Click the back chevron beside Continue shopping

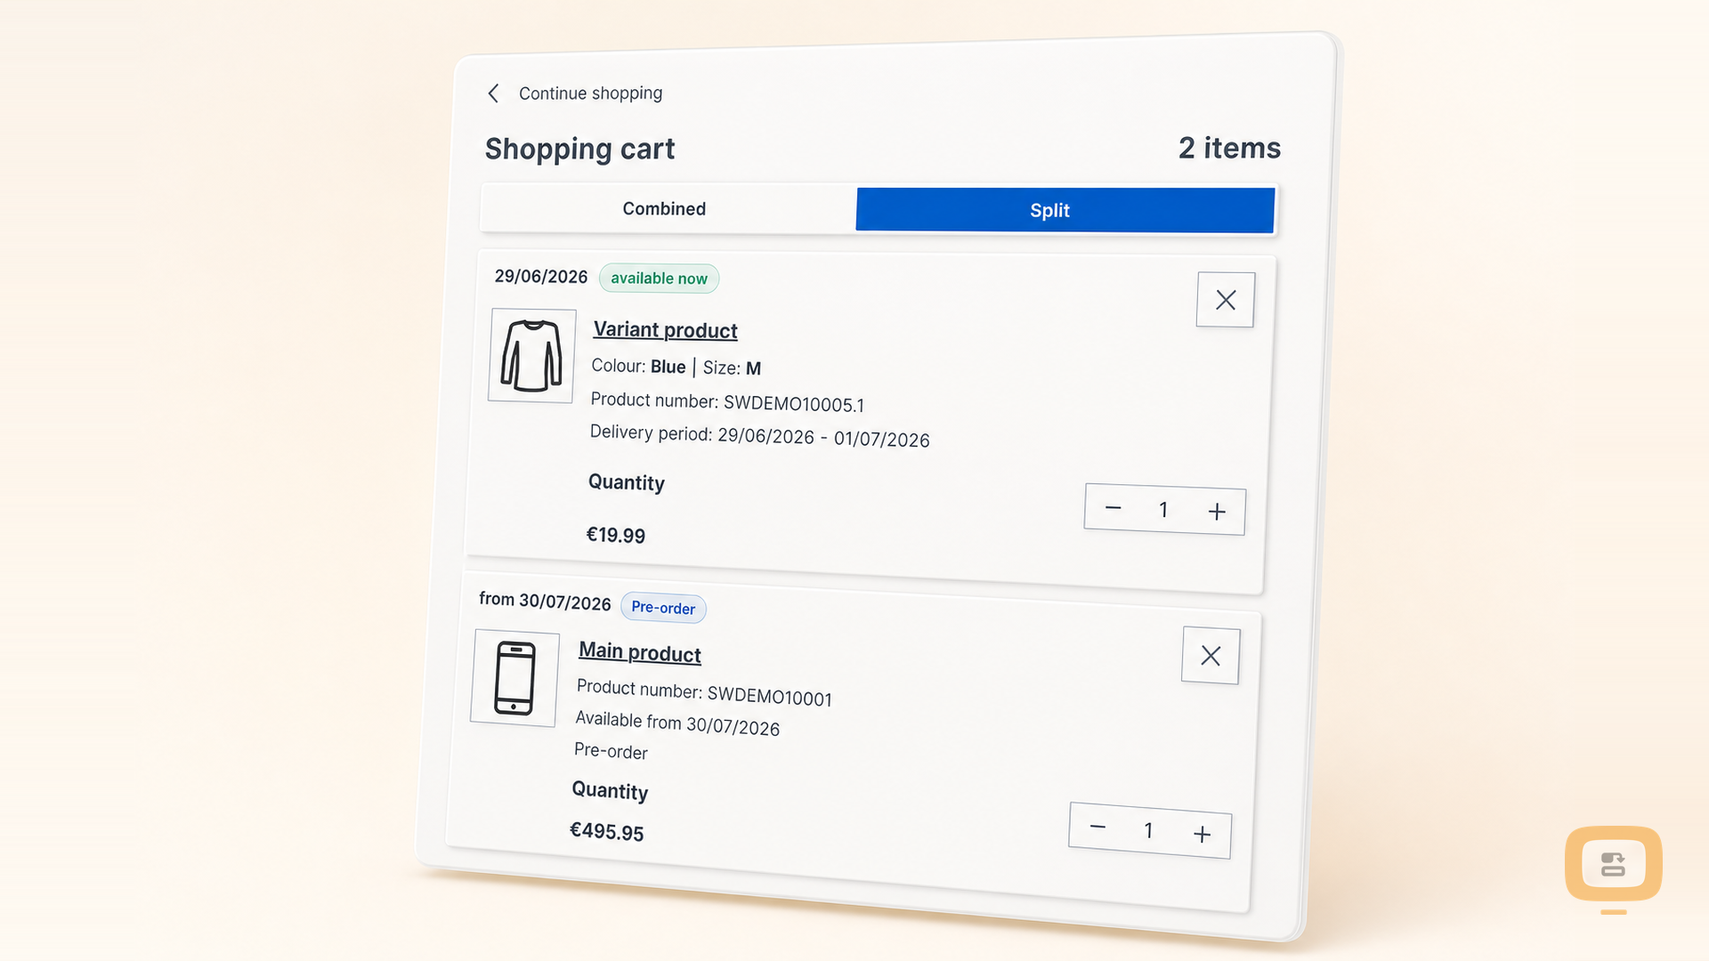click(493, 93)
